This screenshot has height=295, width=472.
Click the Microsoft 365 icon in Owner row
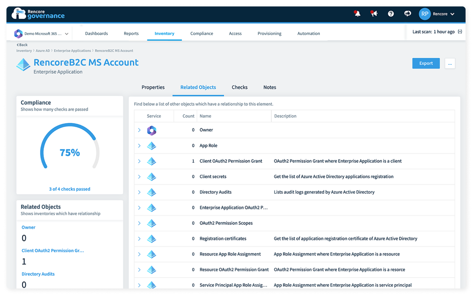pyautogui.click(x=152, y=130)
